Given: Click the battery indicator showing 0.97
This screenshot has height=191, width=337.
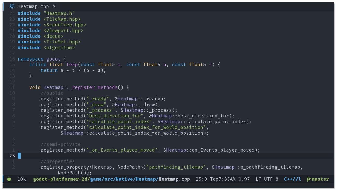Looking at the screenshot, I should point(244,179).
